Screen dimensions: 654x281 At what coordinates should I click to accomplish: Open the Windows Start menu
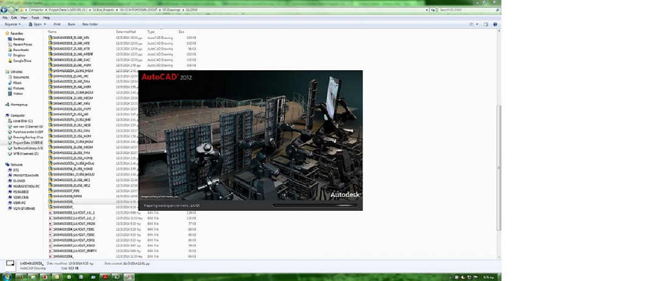(6, 277)
